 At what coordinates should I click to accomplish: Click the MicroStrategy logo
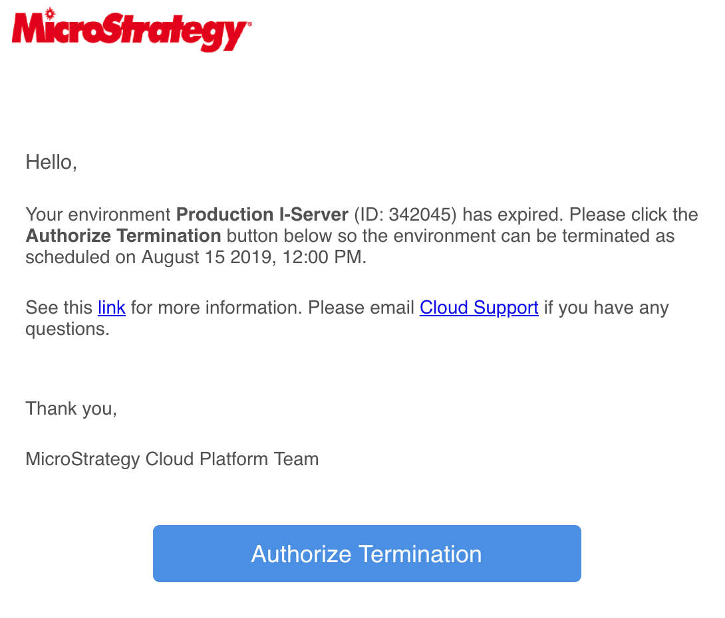point(132,30)
